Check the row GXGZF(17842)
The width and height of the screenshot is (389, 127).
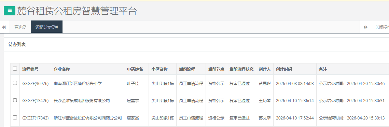click(15, 117)
